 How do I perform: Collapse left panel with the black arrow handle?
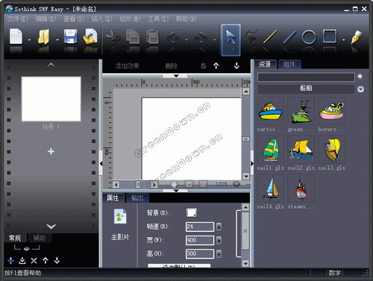101,163
